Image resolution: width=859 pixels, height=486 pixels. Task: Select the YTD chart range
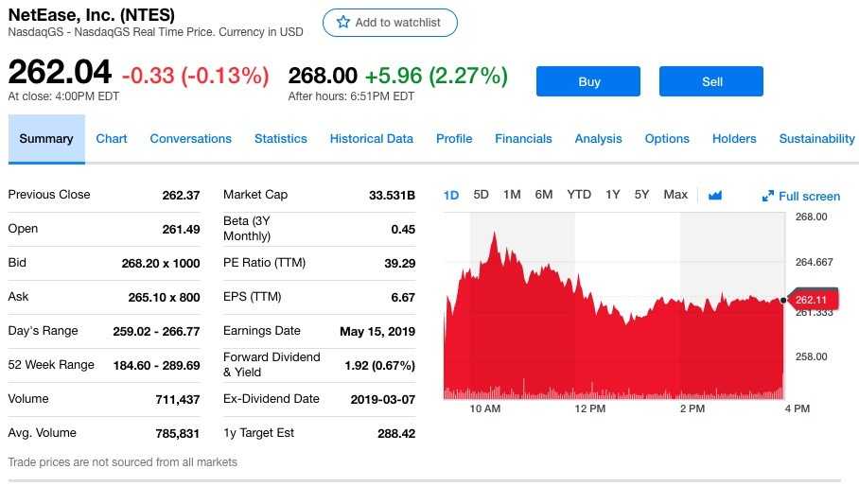(x=579, y=195)
